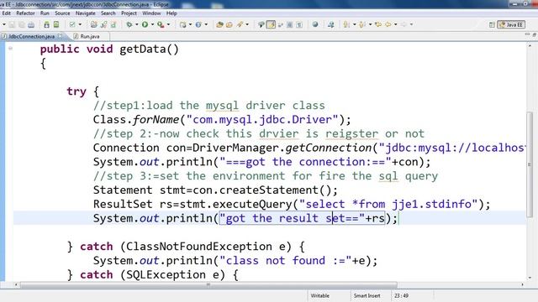538x302 pixels.
Task: Toggle the highlighted Mark Occurrences button
Action: click(x=271, y=24)
